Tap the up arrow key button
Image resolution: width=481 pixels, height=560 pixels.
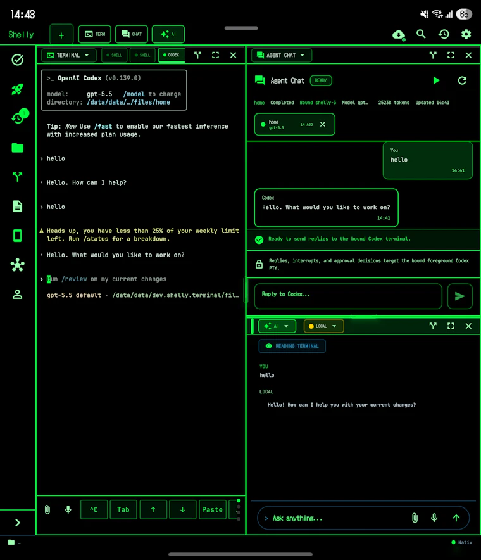153,510
